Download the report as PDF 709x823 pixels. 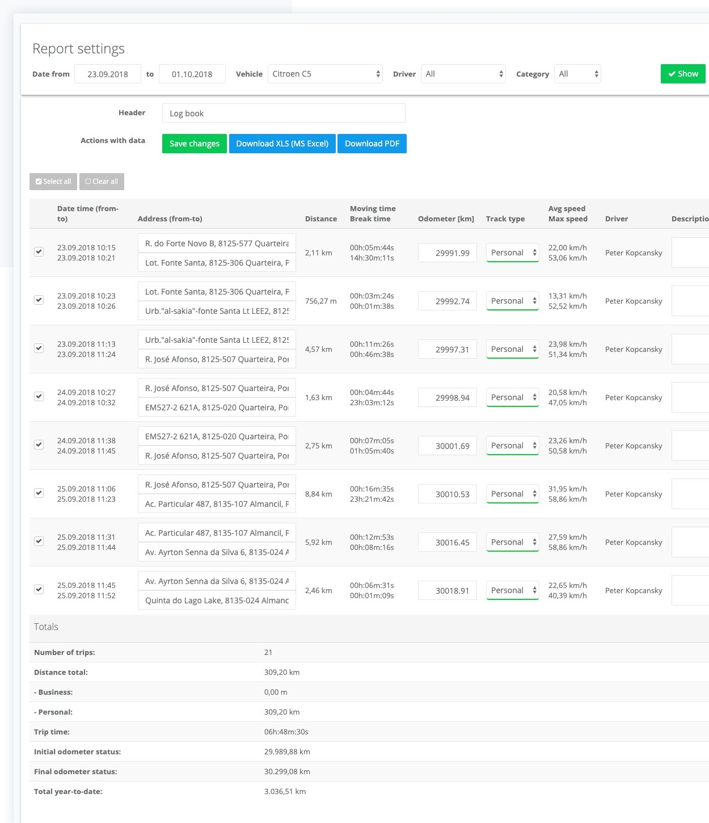point(372,144)
